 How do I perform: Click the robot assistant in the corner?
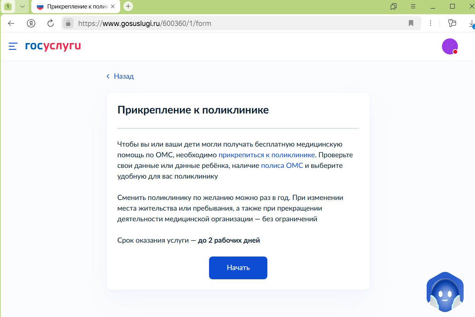[445, 292]
